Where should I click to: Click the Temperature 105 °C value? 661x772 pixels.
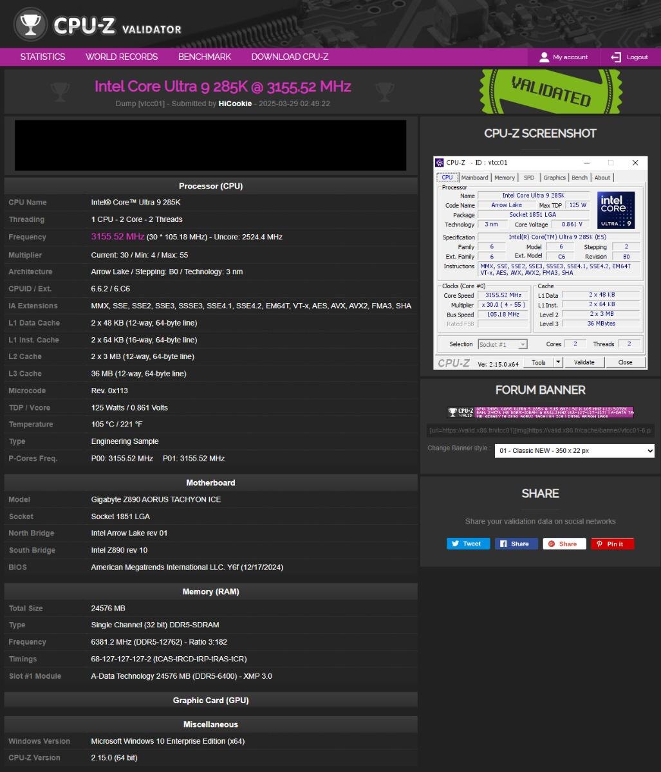pos(117,425)
